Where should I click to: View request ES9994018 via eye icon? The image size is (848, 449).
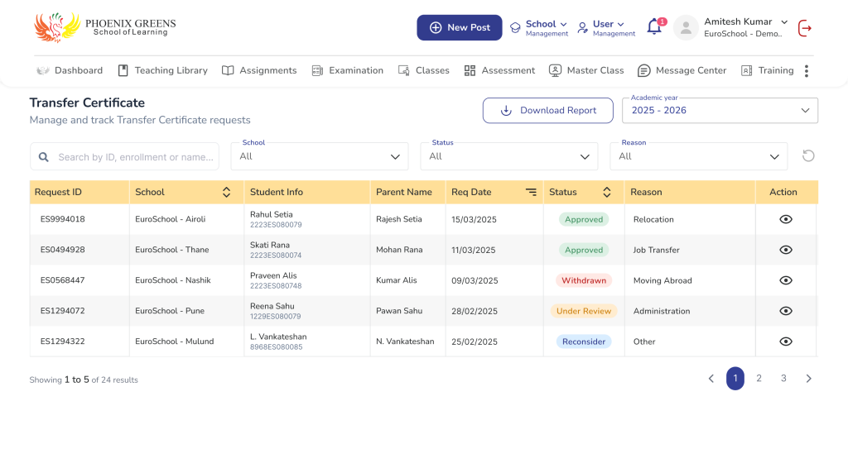(x=786, y=219)
